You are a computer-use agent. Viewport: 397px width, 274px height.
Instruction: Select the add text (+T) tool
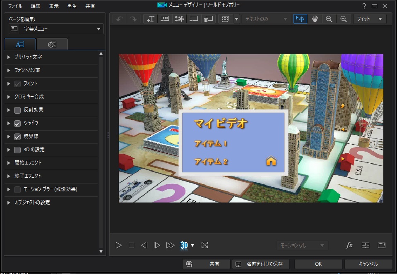point(150,19)
